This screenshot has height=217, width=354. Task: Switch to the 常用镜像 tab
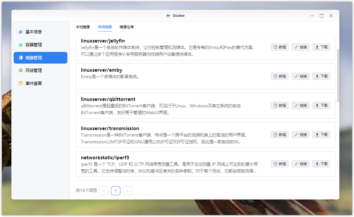[x=105, y=27]
